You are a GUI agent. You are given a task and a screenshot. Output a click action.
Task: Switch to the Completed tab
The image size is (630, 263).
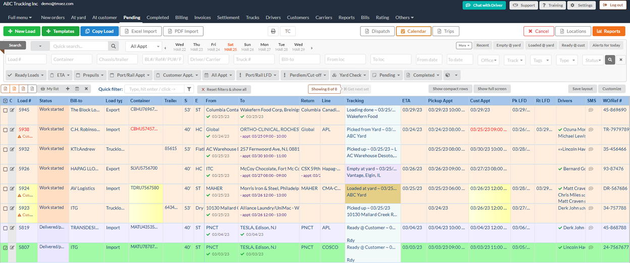(x=157, y=18)
